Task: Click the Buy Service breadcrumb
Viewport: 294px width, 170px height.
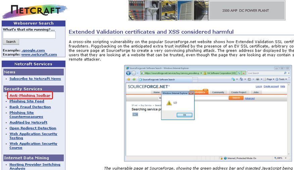Action: coord(146,105)
